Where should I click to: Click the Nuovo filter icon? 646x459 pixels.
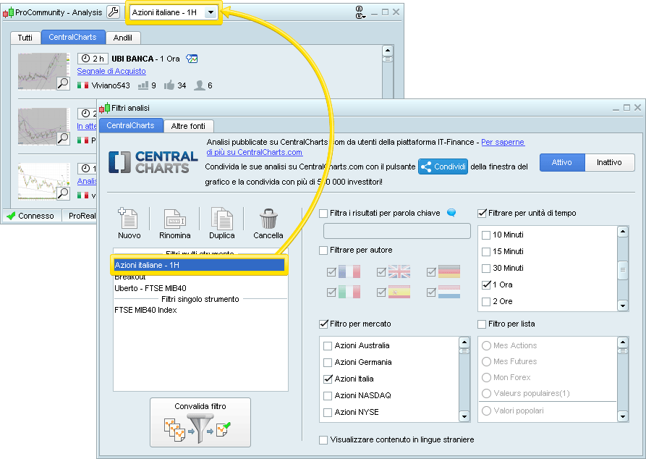[129, 219]
